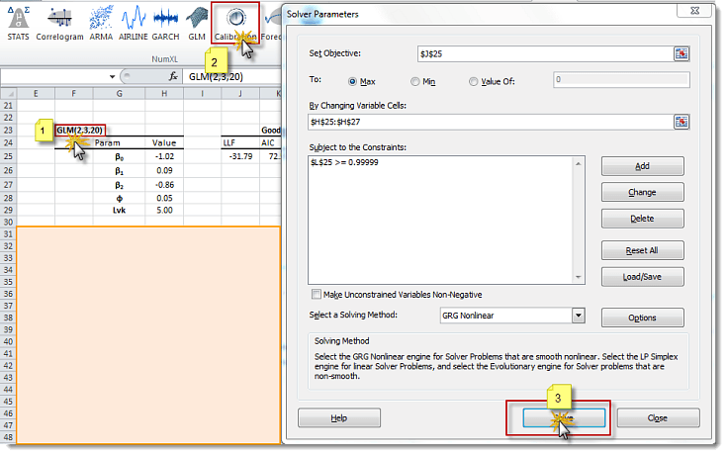Click the Value Of number field

point(621,80)
